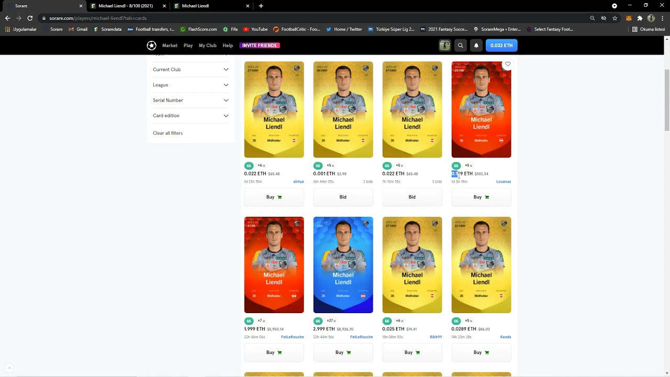Expand the Card edition filter
Image resolution: width=670 pixels, height=377 pixels.
[x=191, y=116]
